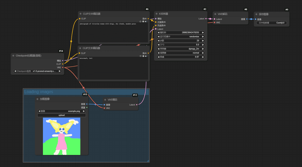Screen dimensions: 302x167
Task: Increase the 步数 value with right arrow
Action: point(203,41)
